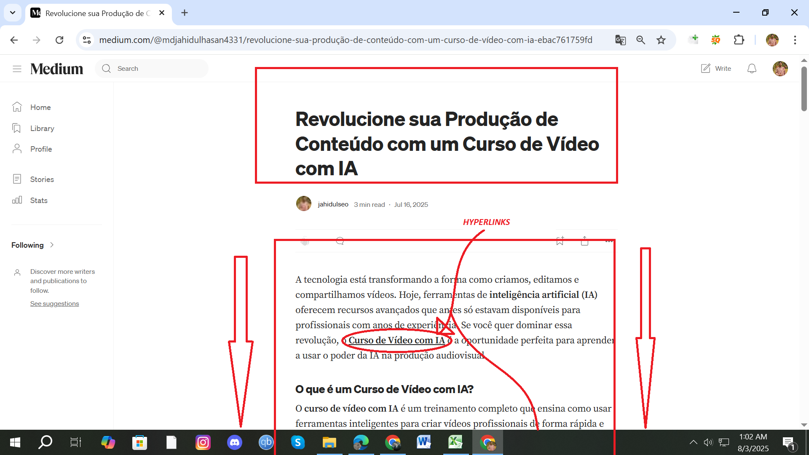Image resolution: width=809 pixels, height=455 pixels.
Task: Expand the Following section chevron
Action: (52, 245)
